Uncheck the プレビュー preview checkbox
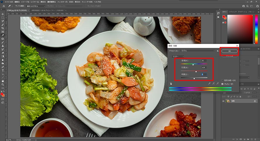 [223, 84]
